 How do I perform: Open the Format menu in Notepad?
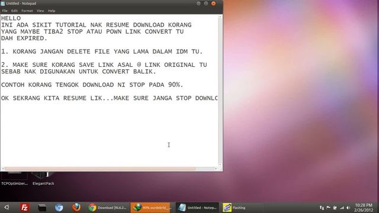click(27, 11)
